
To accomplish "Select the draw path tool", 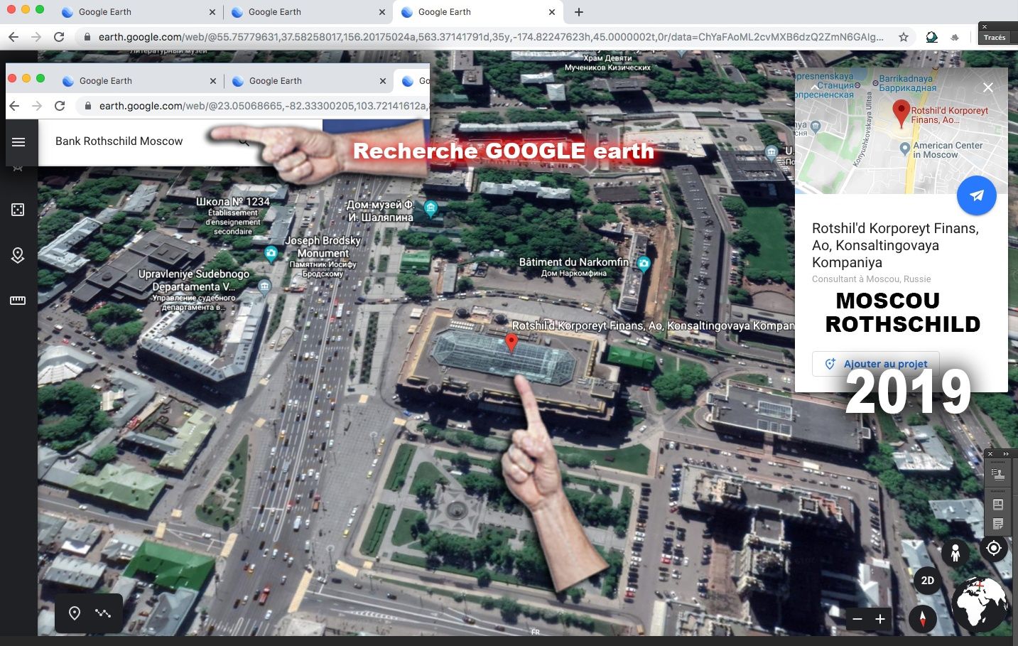I will 104,613.
